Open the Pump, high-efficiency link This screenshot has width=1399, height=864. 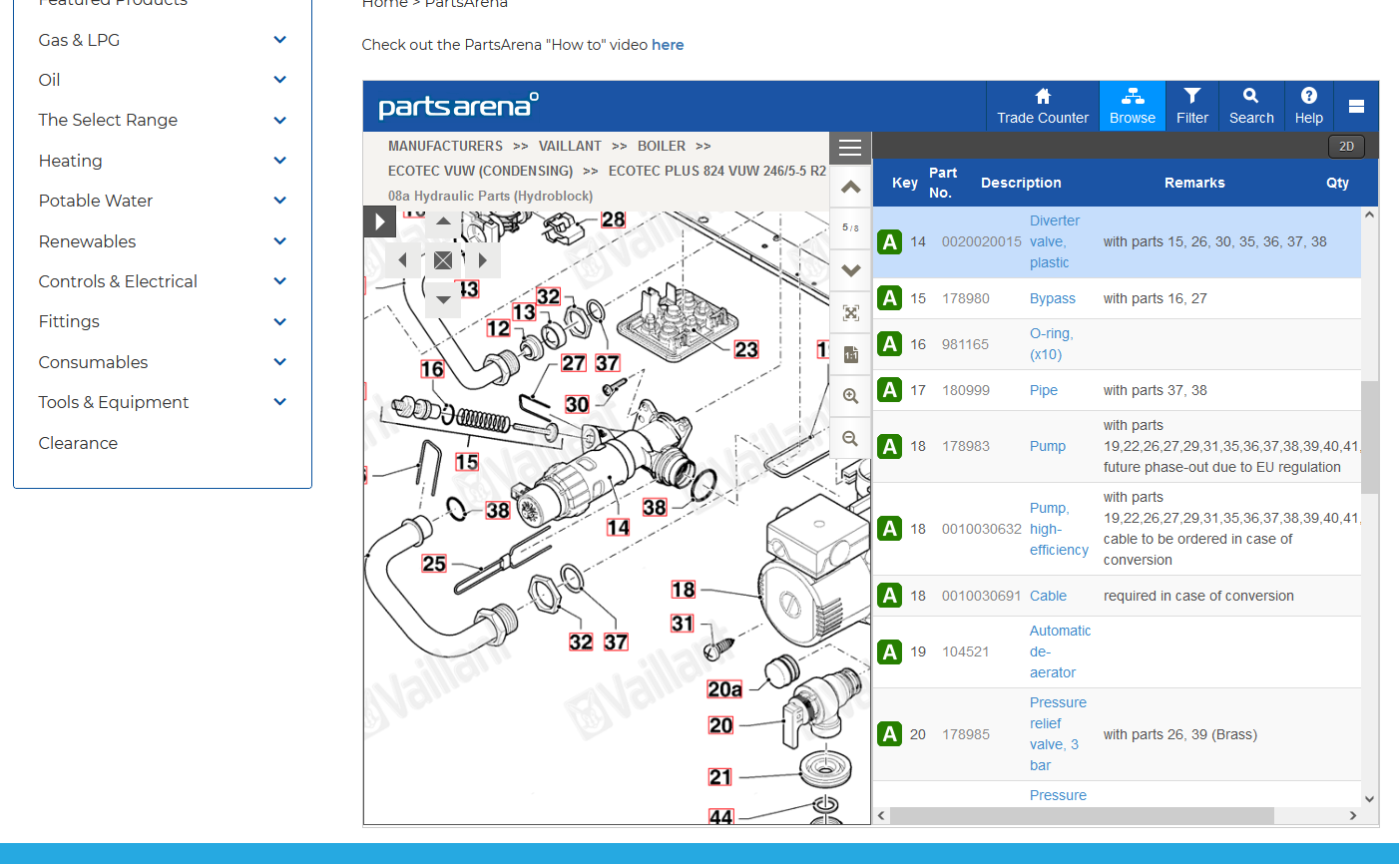pos(1059,529)
